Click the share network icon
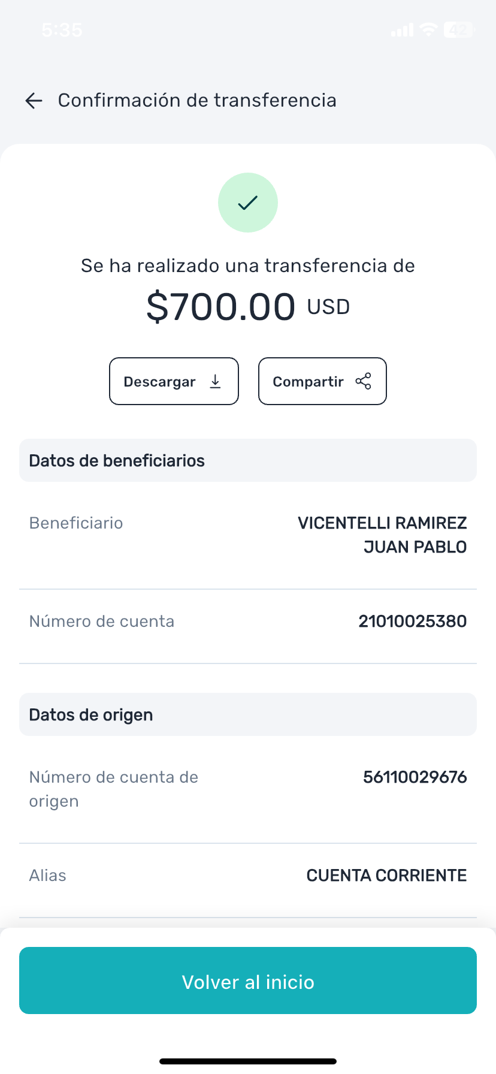 coord(364,381)
